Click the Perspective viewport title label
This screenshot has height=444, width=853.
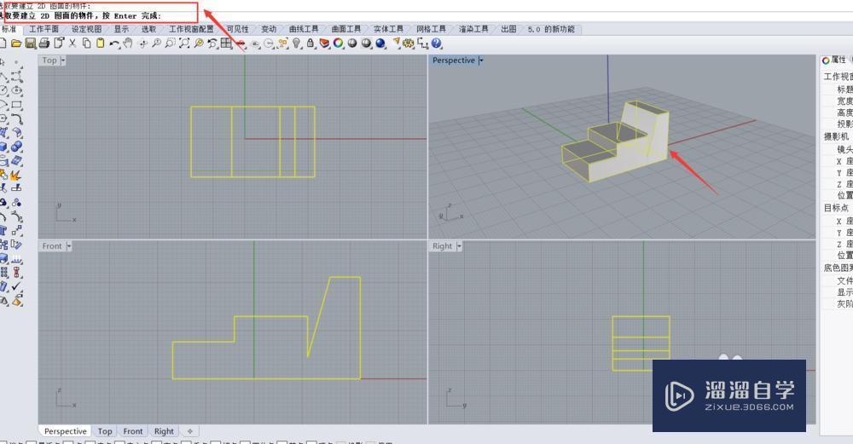[x=454, y=61]
